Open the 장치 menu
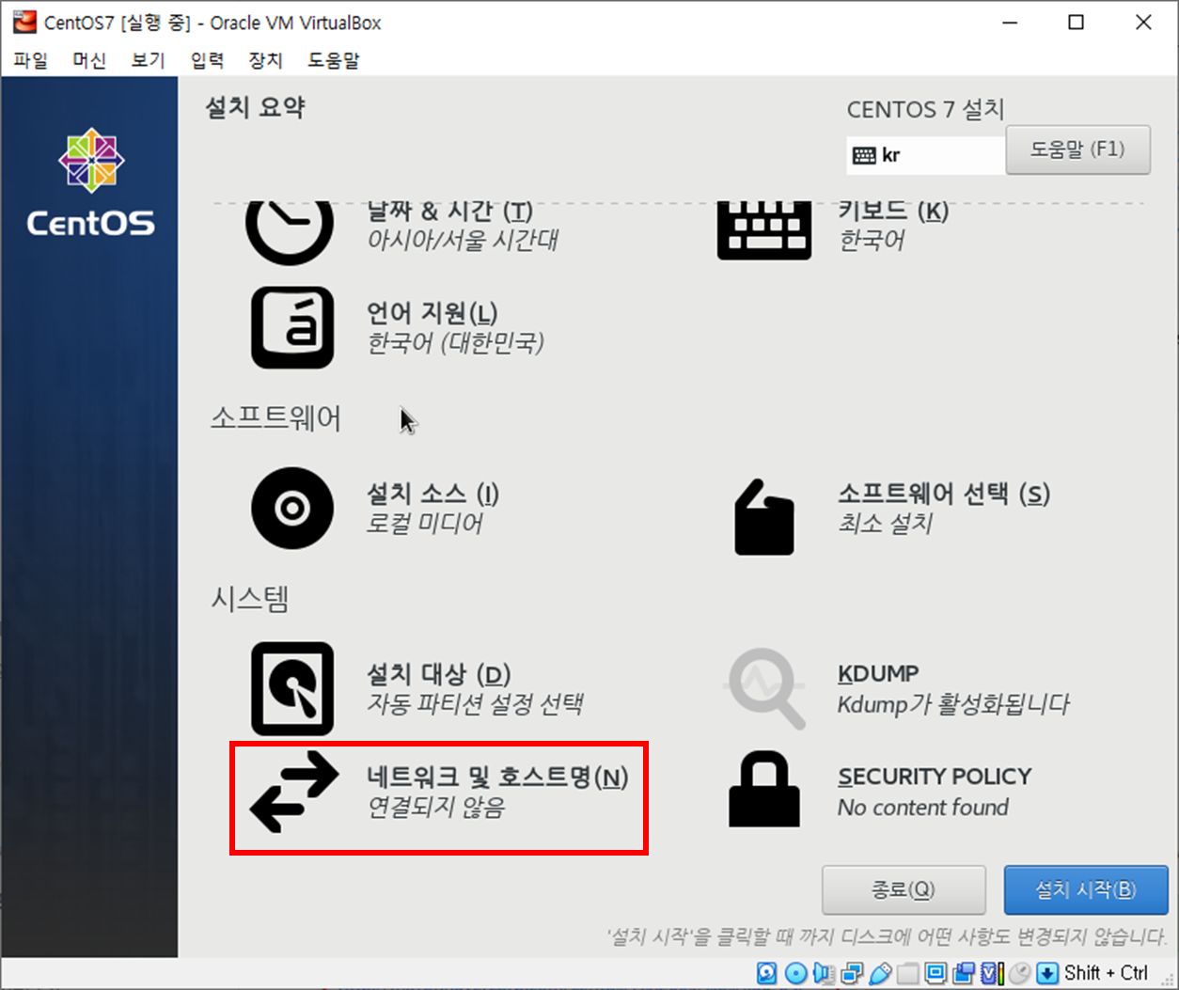The width and height of the screenshot is (1179, 990). (265, 60)
